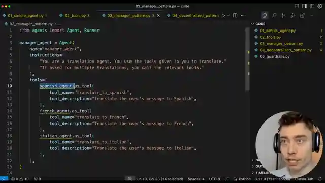Open problems via errors and warnings counter
The height and width of the screenshot is (183, 325).
[20, 179]
